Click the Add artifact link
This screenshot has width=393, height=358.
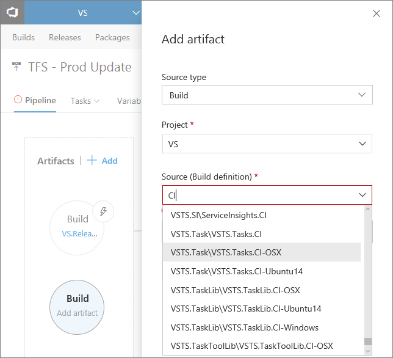tap(109, 161)
